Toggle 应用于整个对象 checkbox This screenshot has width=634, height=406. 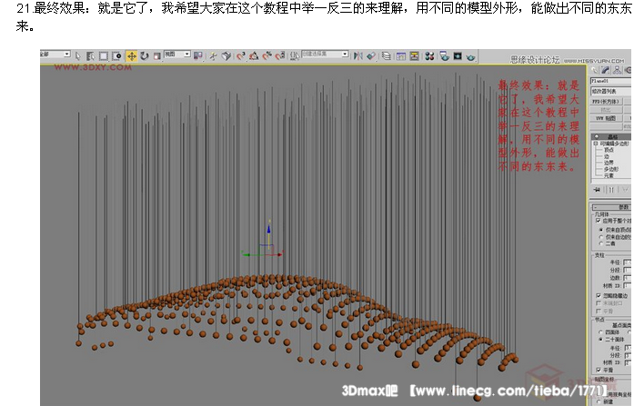(599, 221)
